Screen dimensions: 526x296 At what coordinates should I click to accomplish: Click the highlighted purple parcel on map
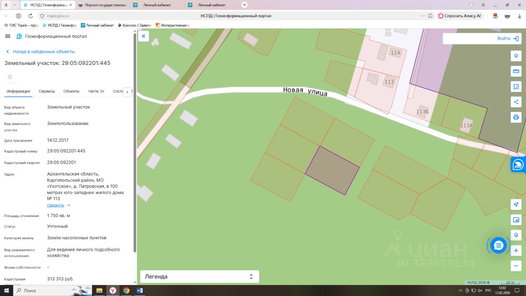[332, 170]
